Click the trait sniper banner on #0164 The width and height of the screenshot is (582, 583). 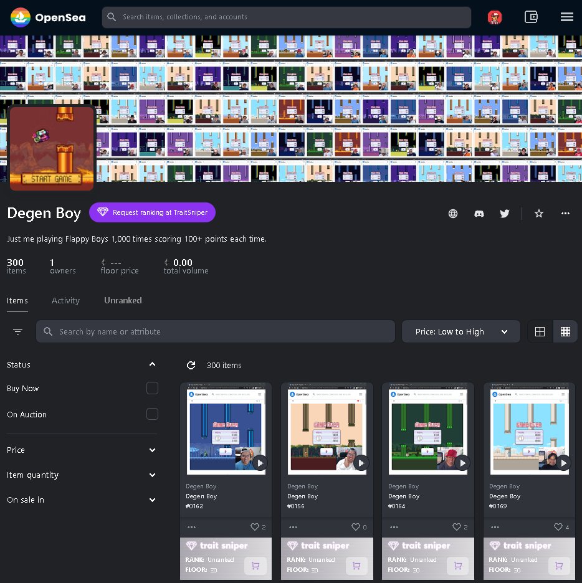428,559
